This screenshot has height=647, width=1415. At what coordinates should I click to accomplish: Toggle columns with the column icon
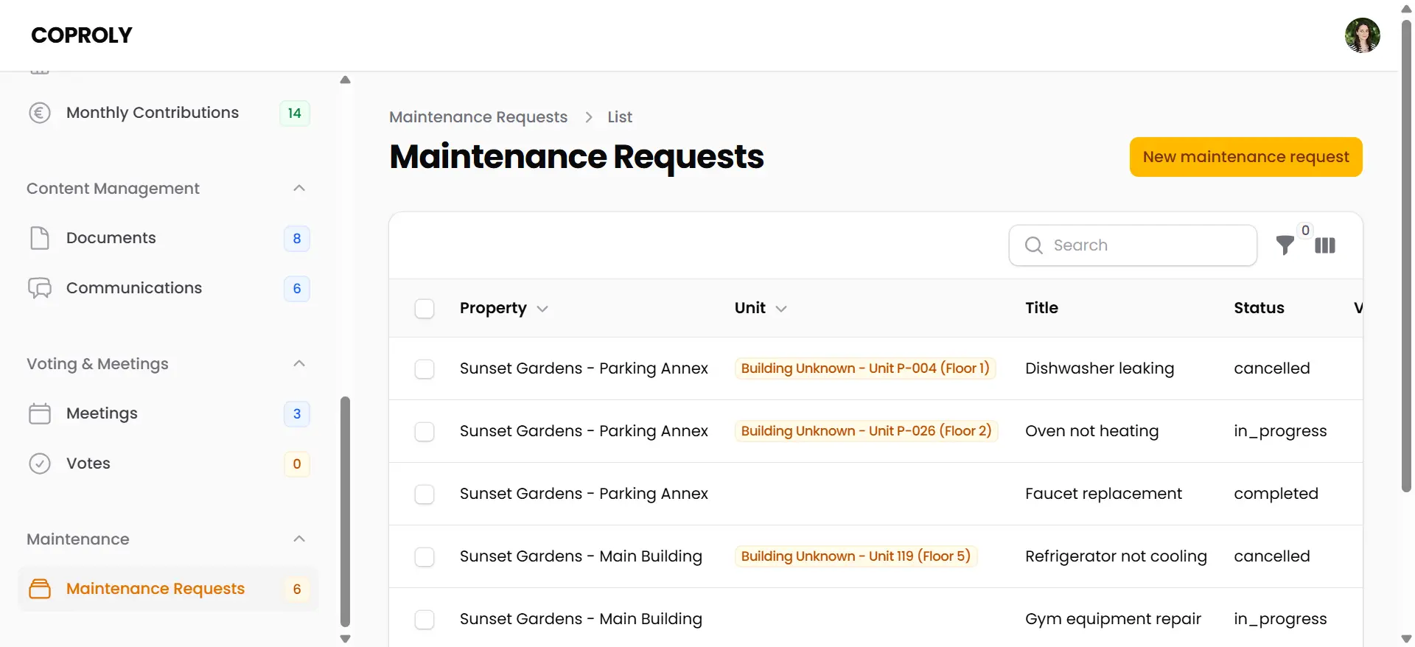[x=1325, y=245]
